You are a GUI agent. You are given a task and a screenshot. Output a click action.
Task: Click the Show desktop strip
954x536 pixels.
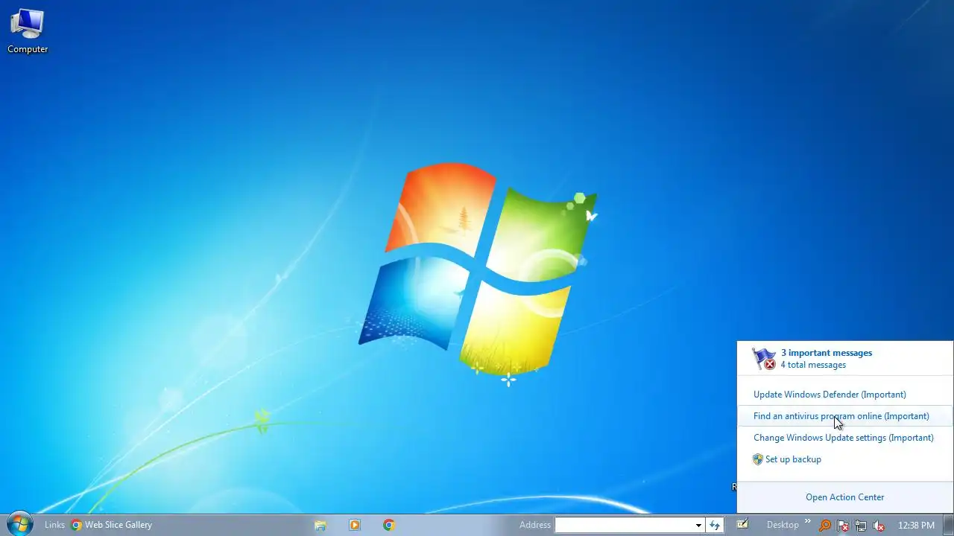[x=948, y=525]
